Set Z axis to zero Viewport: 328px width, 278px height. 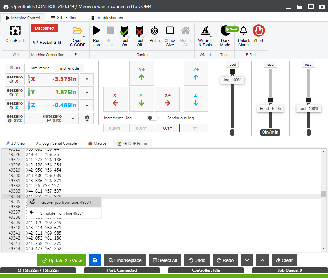point(15,105)
